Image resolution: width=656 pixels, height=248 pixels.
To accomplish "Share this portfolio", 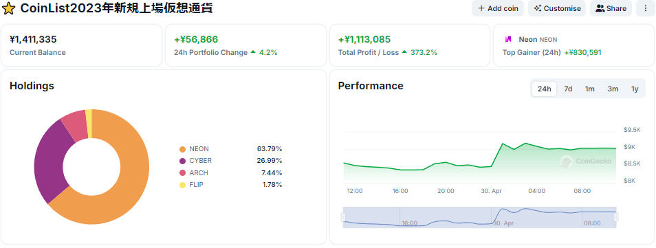I will 611,8.
